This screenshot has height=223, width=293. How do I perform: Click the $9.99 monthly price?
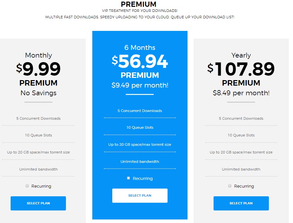(38, 69)
